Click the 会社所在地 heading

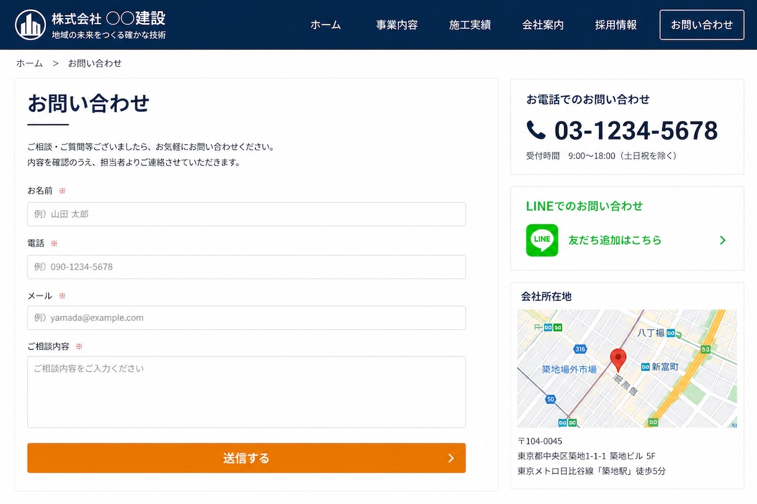[547, 296]
